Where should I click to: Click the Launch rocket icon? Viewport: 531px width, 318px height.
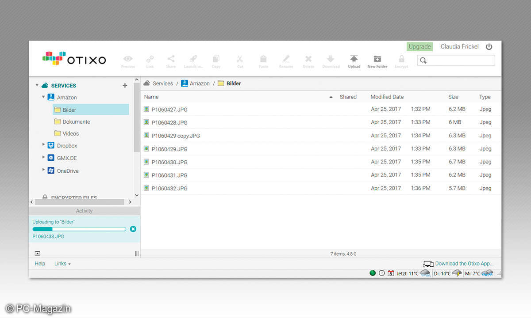click(x=193, y=59)
